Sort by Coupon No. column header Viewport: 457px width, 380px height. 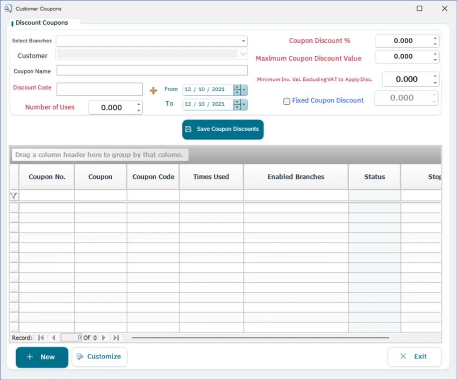click(47, 177)
